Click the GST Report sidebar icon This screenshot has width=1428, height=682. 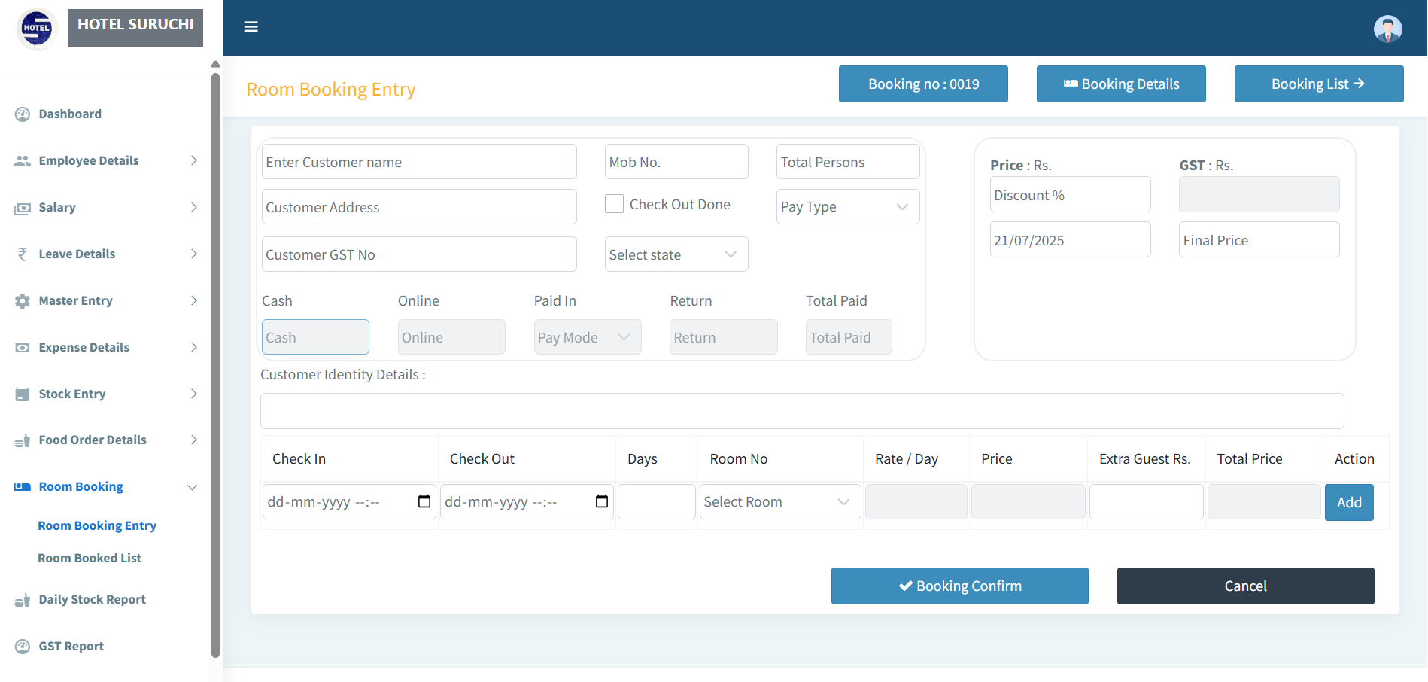23,647
